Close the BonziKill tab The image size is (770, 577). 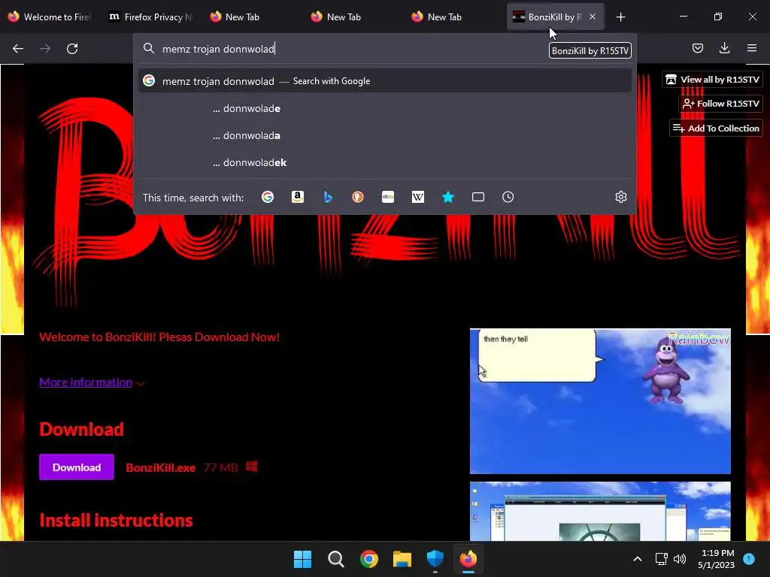tap(593, 17)
